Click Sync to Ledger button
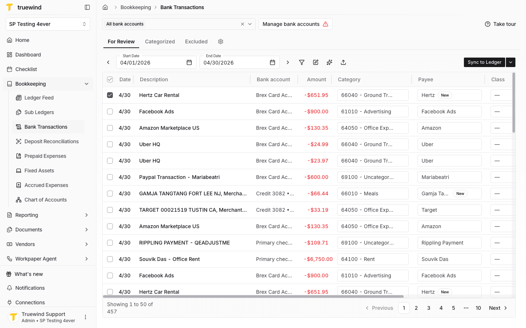Image resolution: width=526 pixels, height=328 pixels. (x=484, y=62)
